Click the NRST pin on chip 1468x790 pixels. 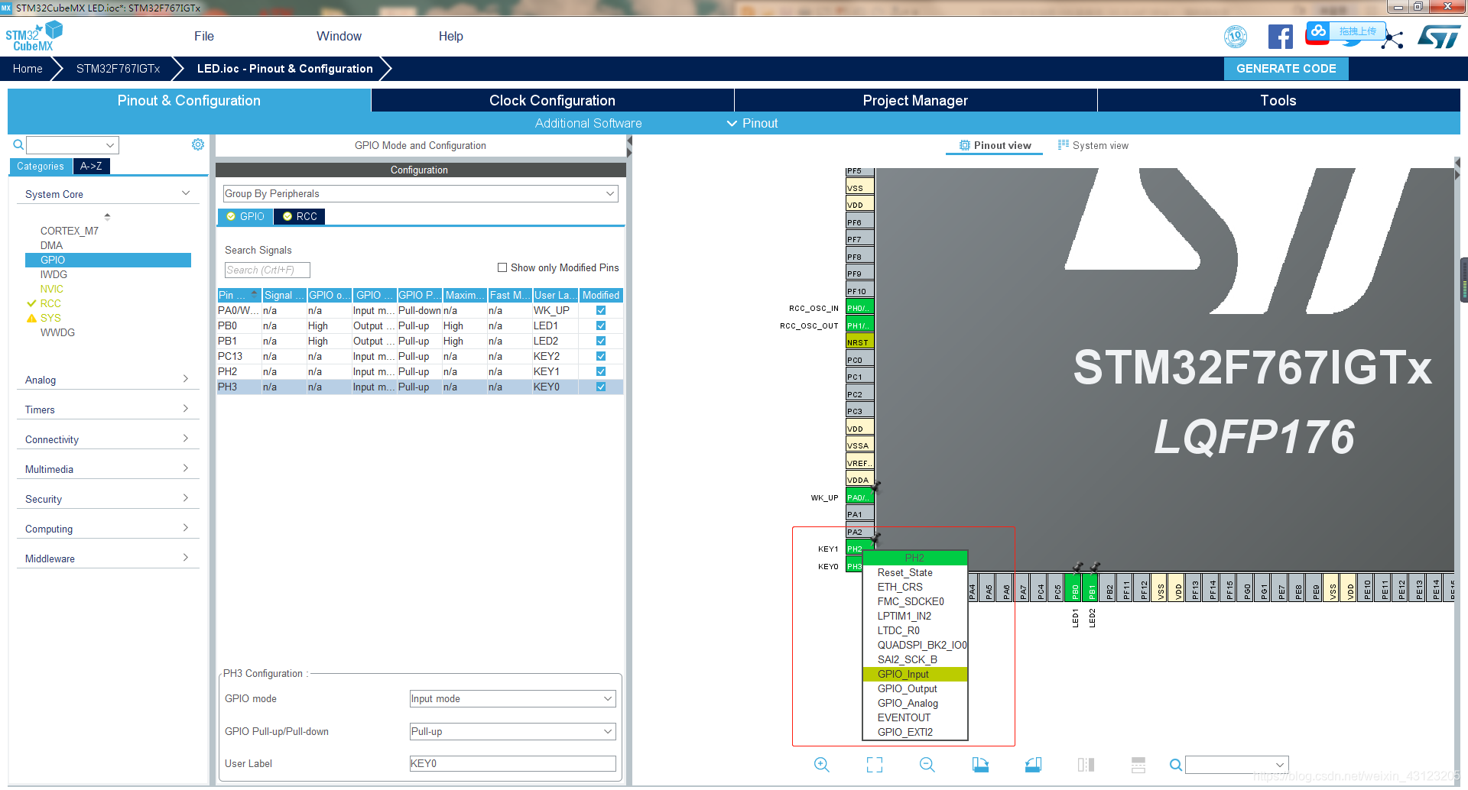click(859, 342)
